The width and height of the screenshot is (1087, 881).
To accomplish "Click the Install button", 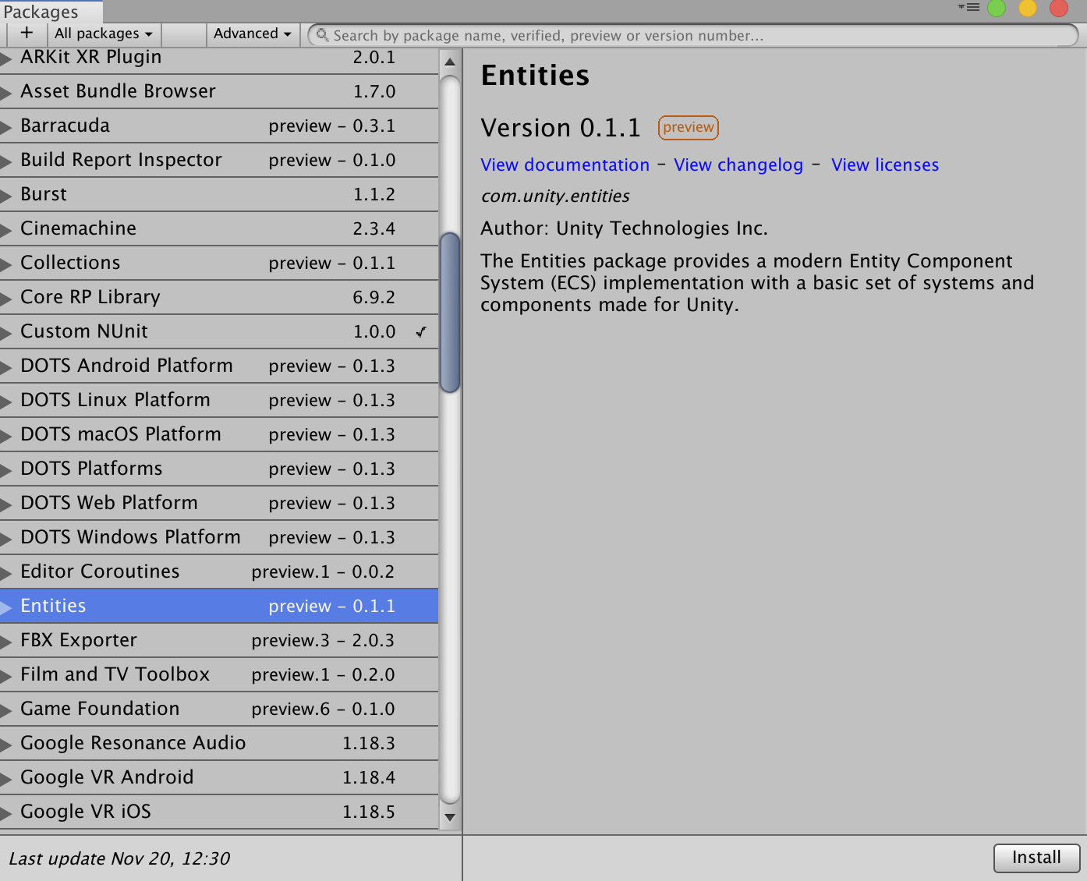I will [x=1036, y=858].
